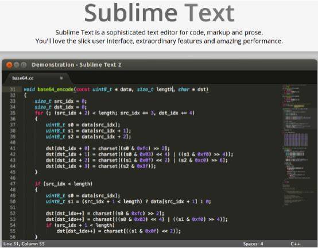Screen dimensions: 318x248
Task: Click the 'char' type before dst parameter
Action: click(x=184, y=90)
